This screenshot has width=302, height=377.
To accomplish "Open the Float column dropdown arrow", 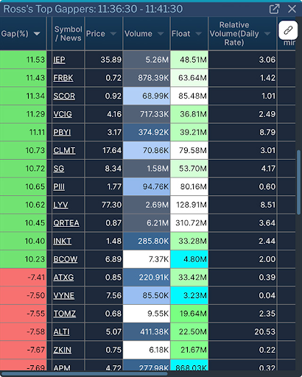I will click(x=198, y=34).
